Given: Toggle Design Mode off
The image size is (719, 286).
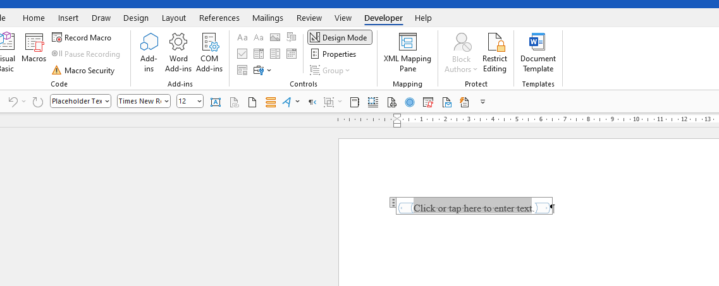Looking at the screenshot, I should pyautogui.click(x=340, y=37).
